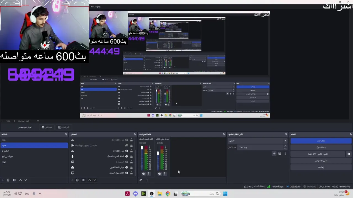353x198 pixels.
Task: Remove selected source with trash icon
Action: click(x=77, y=180)
